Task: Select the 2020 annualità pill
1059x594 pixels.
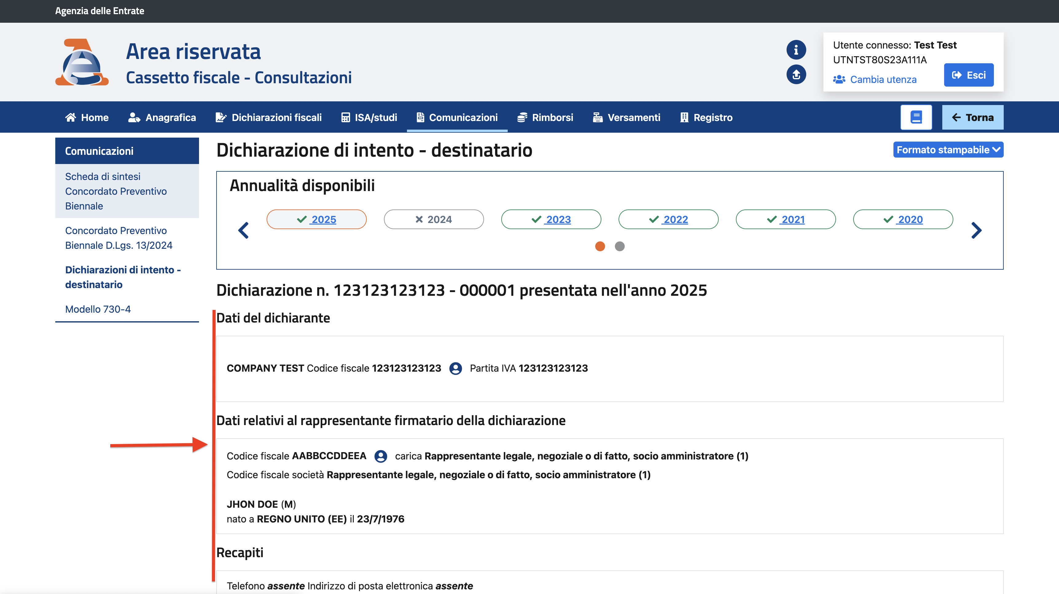Action: (x=903, y=220)
